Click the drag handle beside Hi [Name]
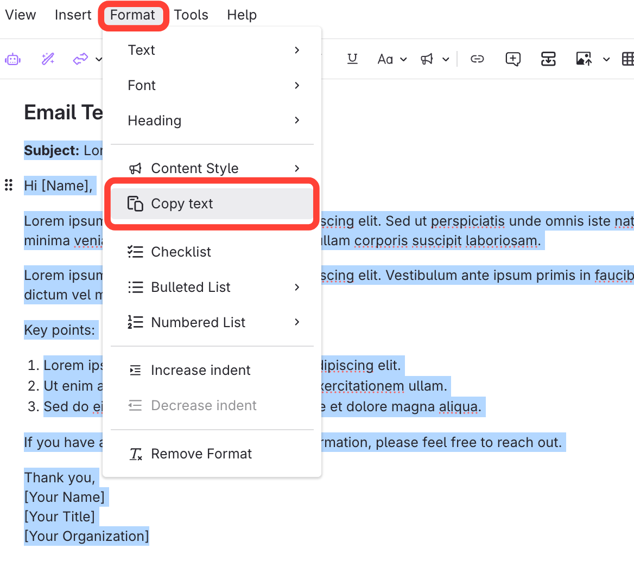This screenshot has height=574, width=634. [x=9, y=185]
